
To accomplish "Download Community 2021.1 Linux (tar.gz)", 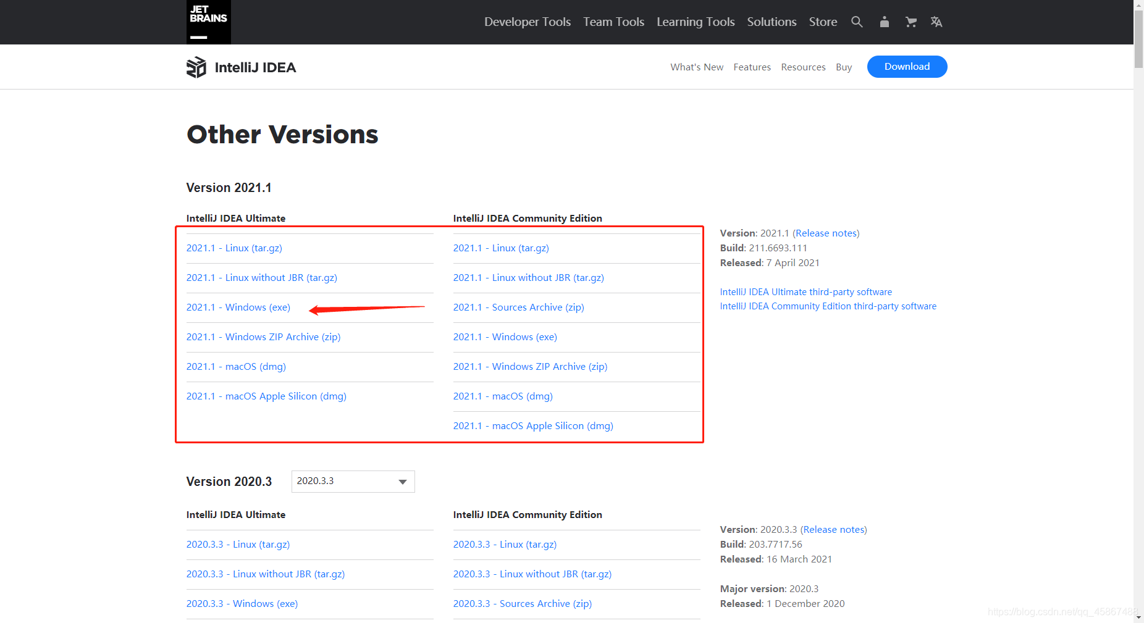I will (501, 248).
